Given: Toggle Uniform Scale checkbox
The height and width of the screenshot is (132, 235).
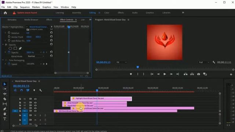Looking at the screenshot, I should [28, 29].
